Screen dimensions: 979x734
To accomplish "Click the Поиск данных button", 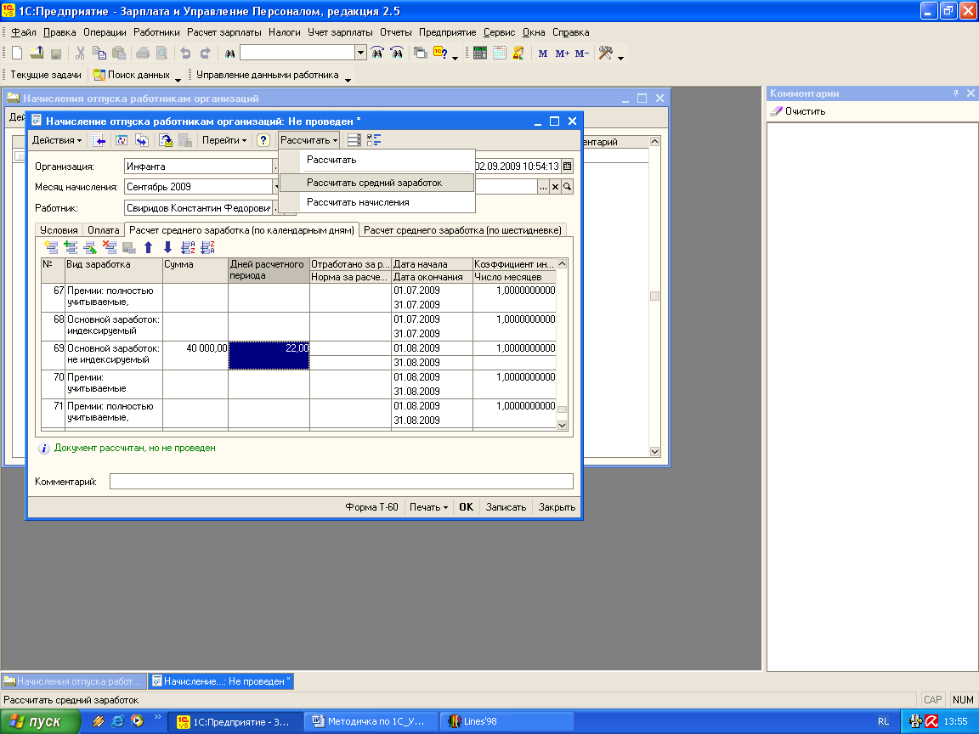I will point(131,75).
